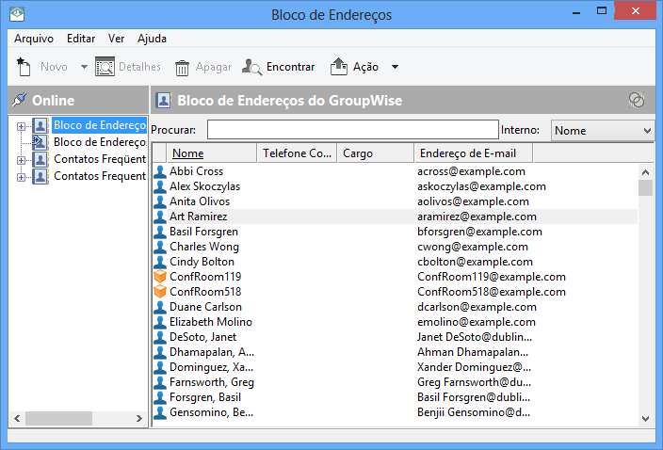Click the linked circles icon in header
This screenshot has height=450, width=663.
(x=637, y=100)
